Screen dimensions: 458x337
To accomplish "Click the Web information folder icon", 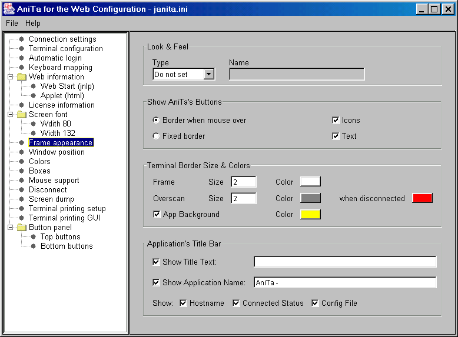I will pos(22,77).
